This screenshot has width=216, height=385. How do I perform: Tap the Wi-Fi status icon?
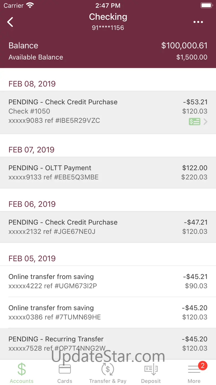coord(30,5)
